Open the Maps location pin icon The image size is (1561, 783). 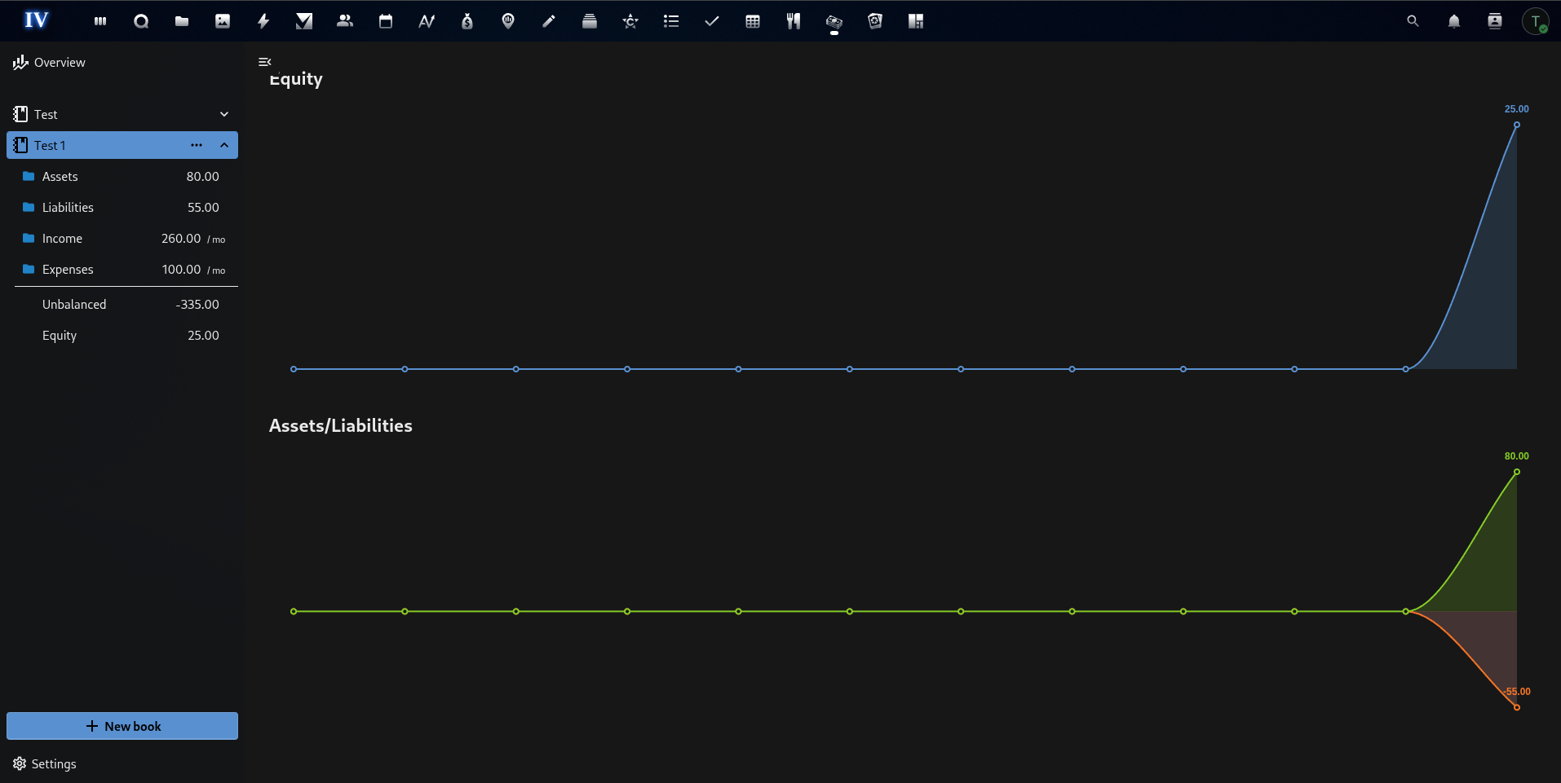click(x=507, y=21)
